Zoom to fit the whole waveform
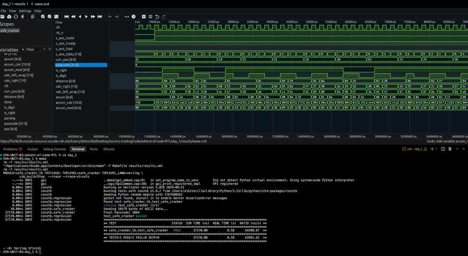The width and height of the screenshot is (468, 256). click(56, 17)
